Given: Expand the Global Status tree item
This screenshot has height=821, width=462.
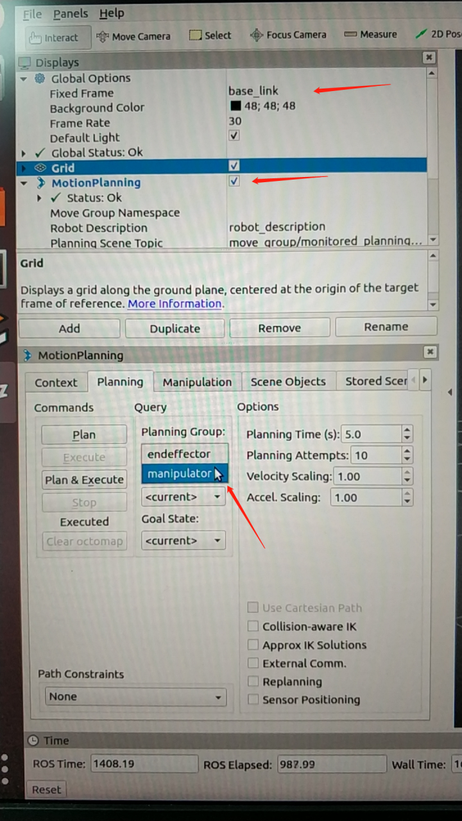Looking at the screenshot, I should 24,153.
